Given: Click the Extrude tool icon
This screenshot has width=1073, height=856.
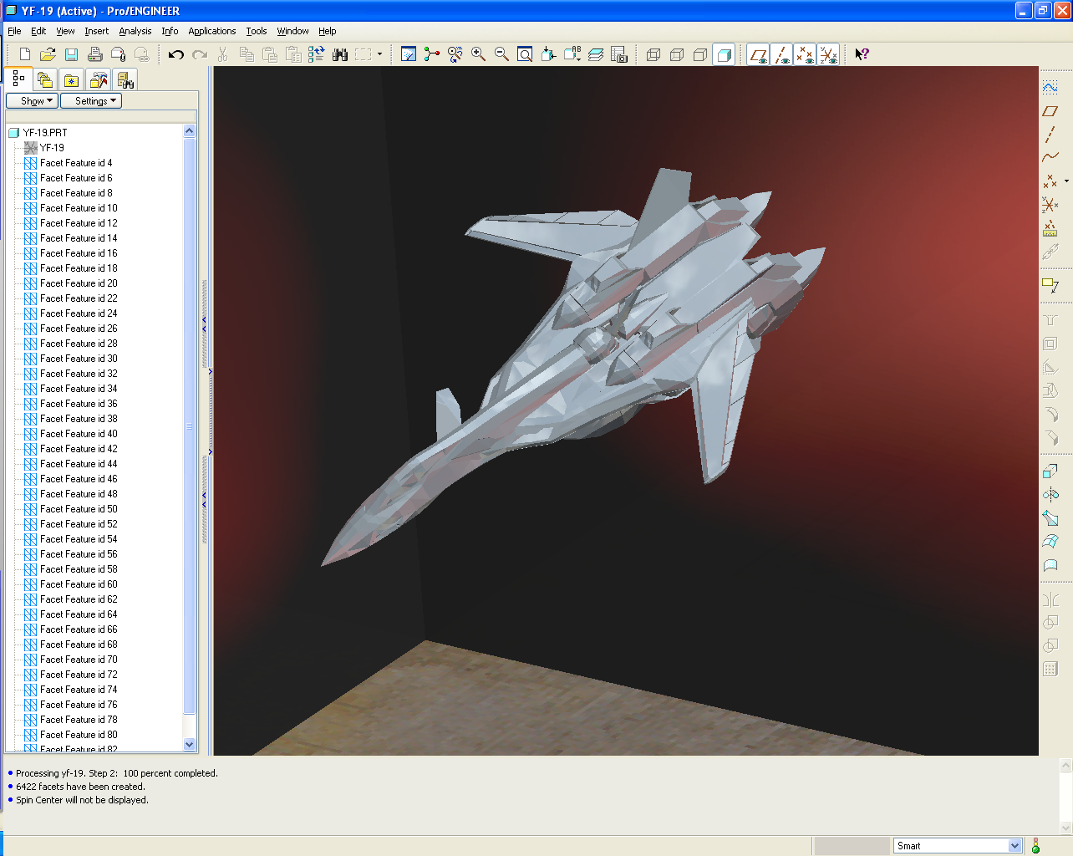Looking at the screenshot, I should coord(1050,471).
